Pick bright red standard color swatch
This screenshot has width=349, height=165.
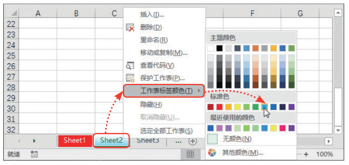click(219, 107)
